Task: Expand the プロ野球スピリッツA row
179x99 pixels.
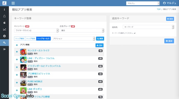Action: point(17,75)
